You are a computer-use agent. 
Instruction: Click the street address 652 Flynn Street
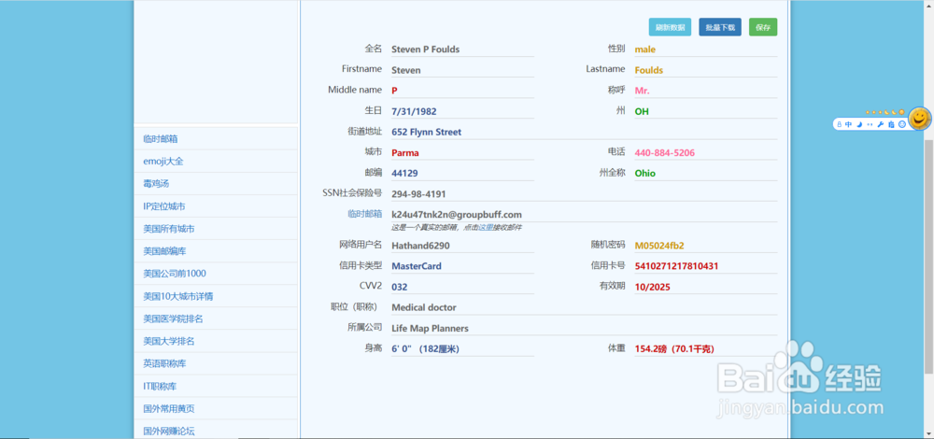(x=584, y=133)
